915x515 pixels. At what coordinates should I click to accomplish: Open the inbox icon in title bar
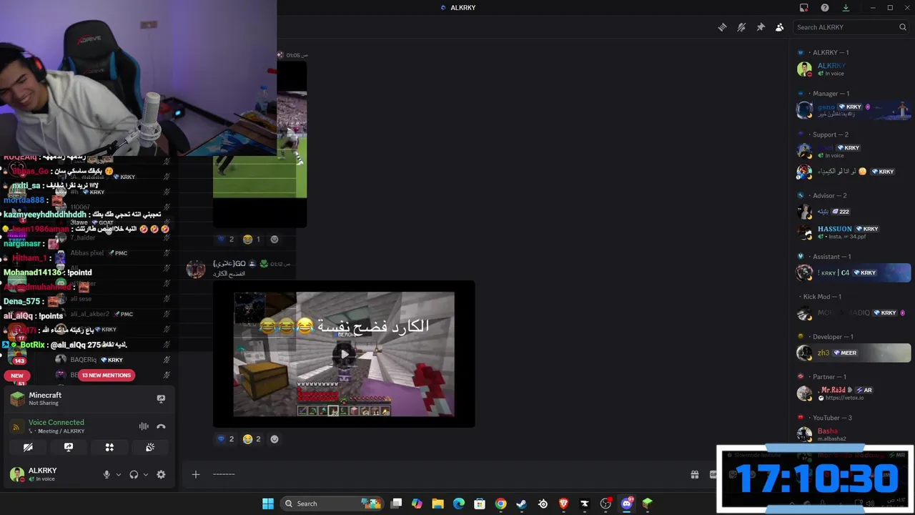coord(803,8)
